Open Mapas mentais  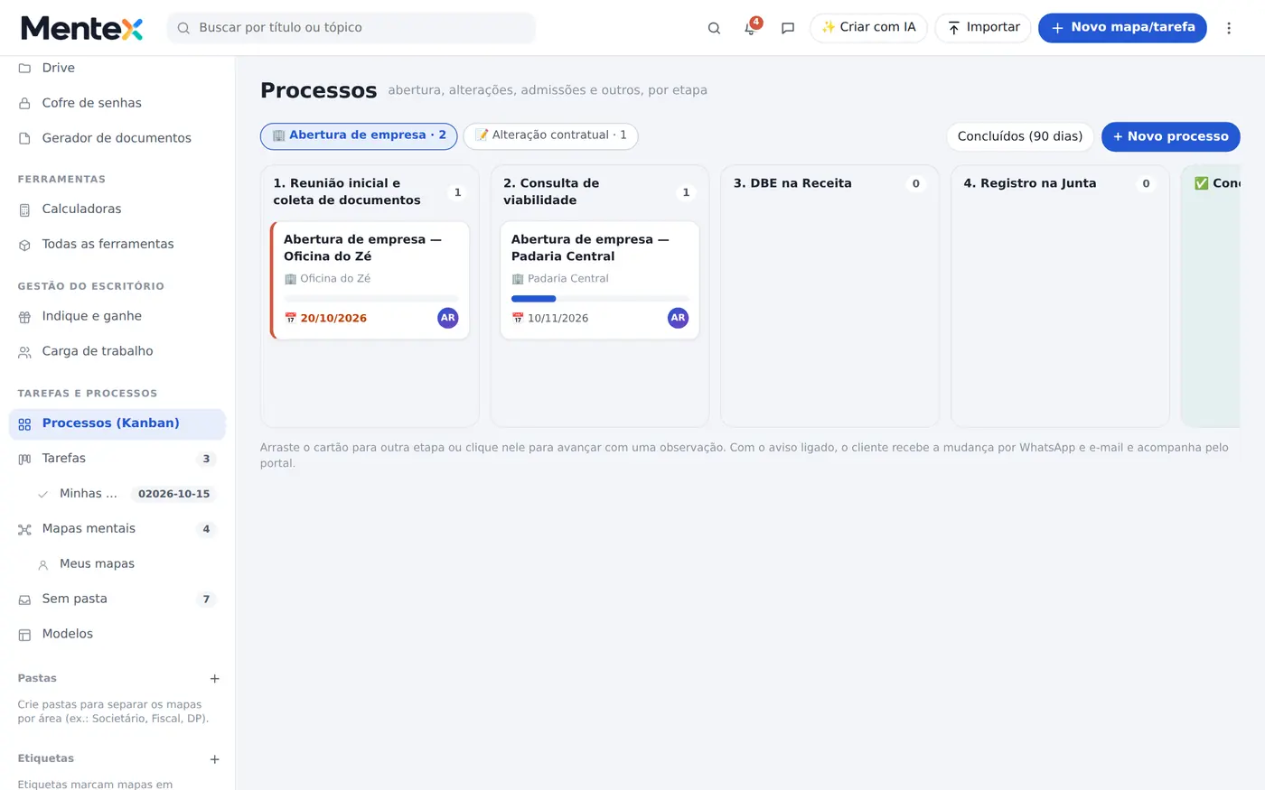(x=117, y=529)
